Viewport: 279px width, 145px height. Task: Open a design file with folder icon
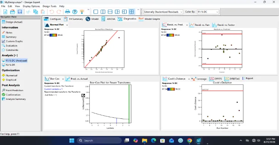coord(13,12)
